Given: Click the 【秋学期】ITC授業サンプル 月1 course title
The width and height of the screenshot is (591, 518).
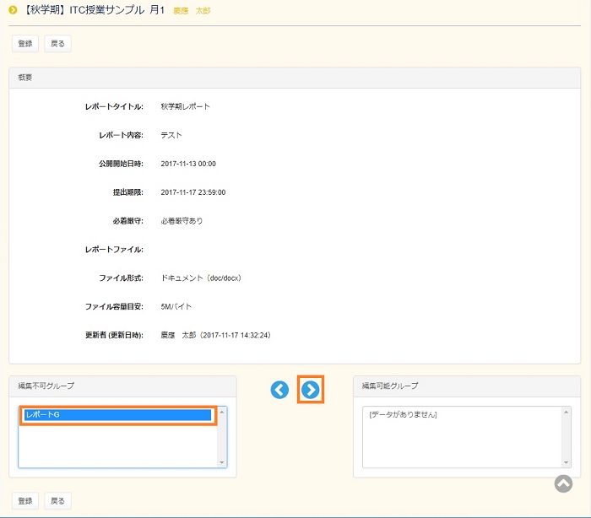Looking at the screenshot, I should click(x=95, y=10).
